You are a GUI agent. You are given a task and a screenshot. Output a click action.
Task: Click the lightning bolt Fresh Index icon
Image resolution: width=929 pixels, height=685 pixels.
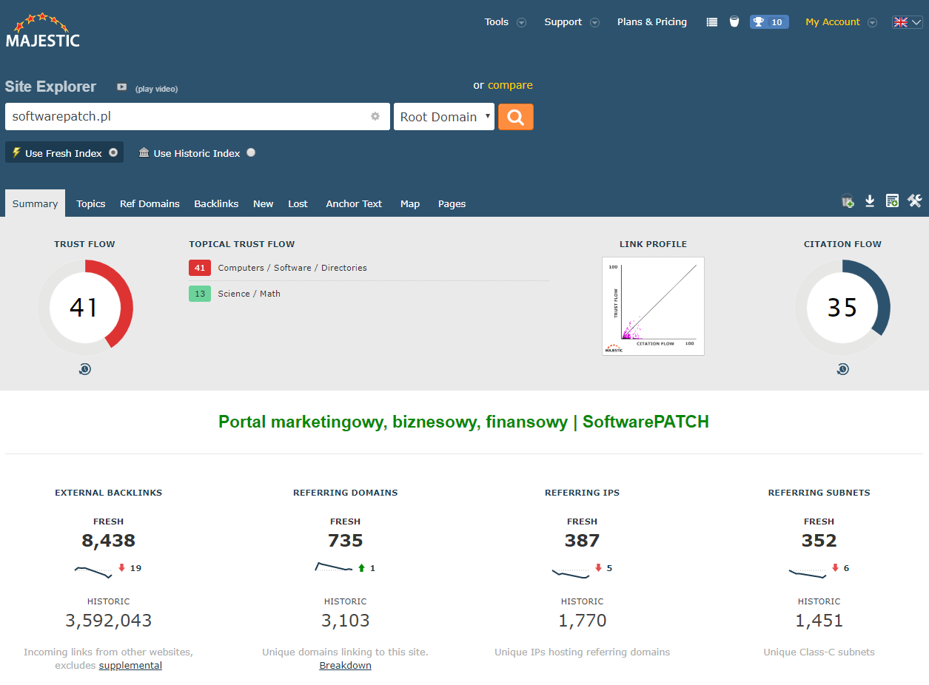point(16,152)
